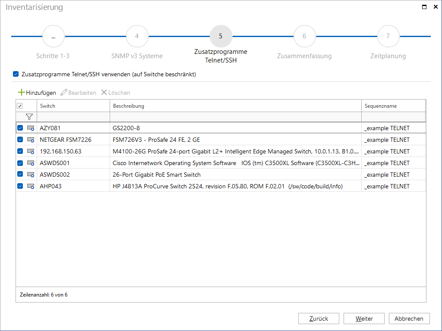Add a switch with Hinzufügen

pos(37,93)
